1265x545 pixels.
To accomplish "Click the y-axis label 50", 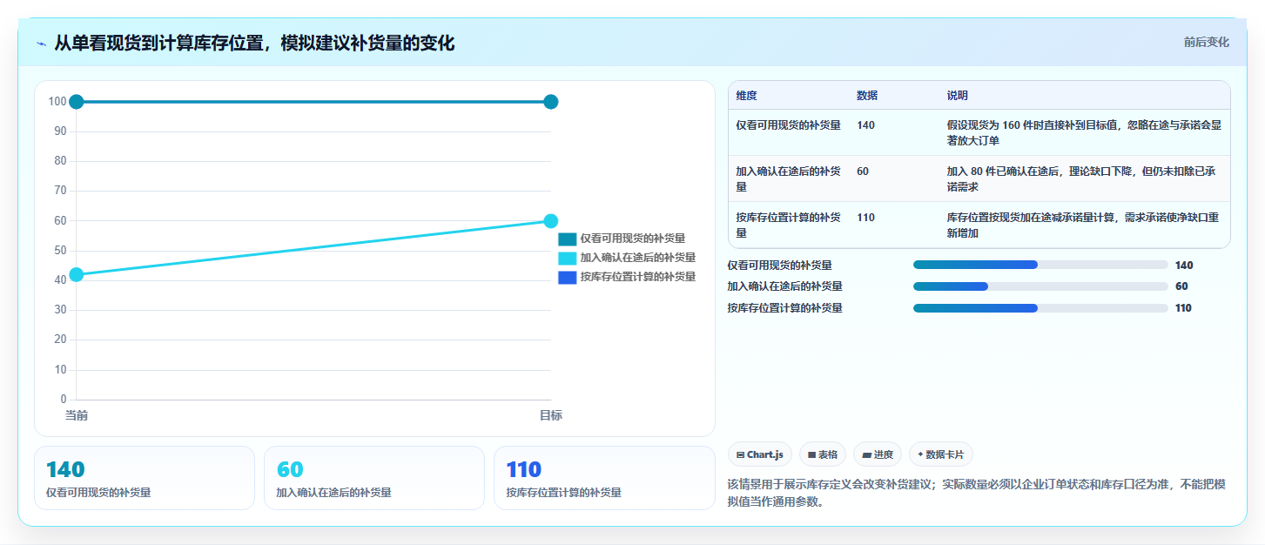I will click(60, 251).
